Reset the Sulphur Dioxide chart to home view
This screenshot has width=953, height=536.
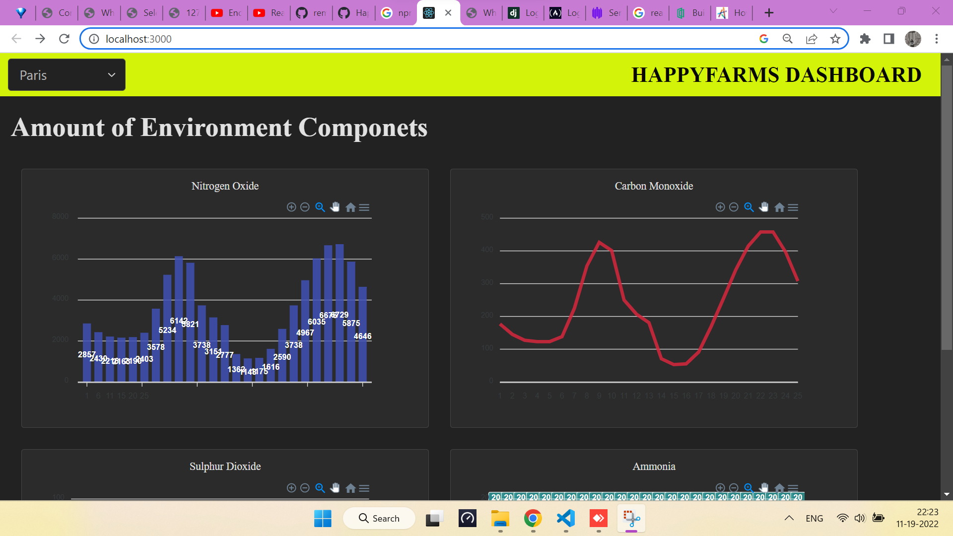(350, 488)
